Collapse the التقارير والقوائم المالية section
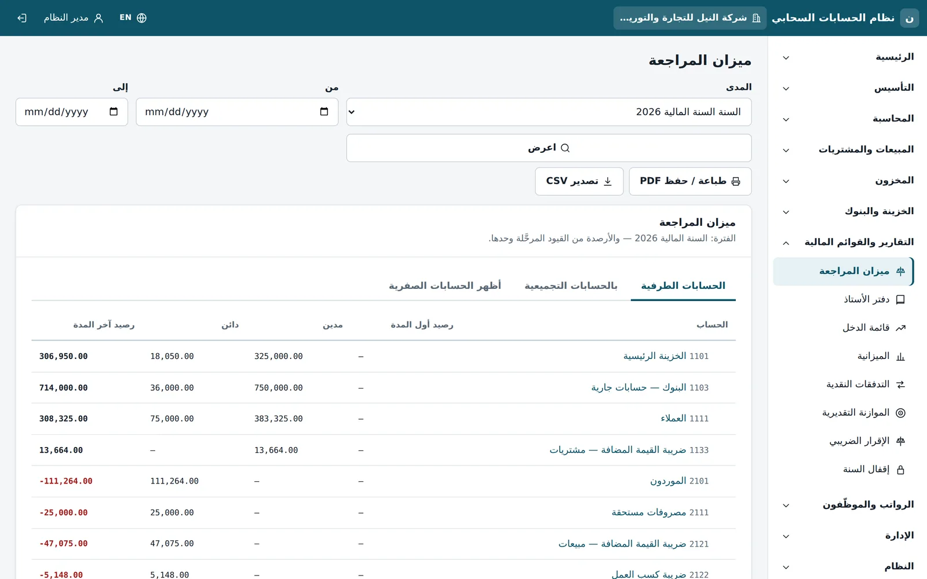Screen dimensions: 927x579 pyautogui.click(x=848, y=242)
